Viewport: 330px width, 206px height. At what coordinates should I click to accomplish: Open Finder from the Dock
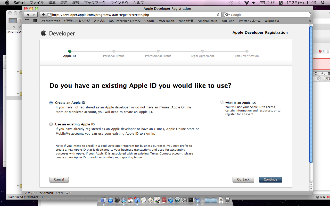click(104, 200)
